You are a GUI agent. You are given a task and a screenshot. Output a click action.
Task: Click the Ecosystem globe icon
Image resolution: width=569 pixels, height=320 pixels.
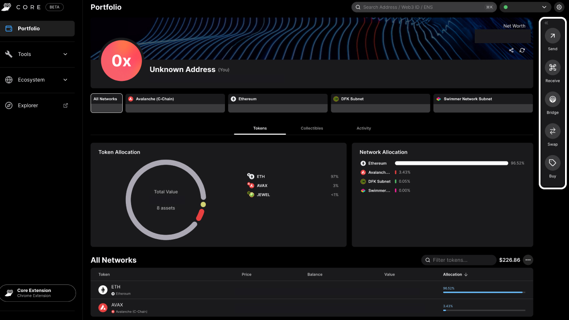click(x=8, y=80)
